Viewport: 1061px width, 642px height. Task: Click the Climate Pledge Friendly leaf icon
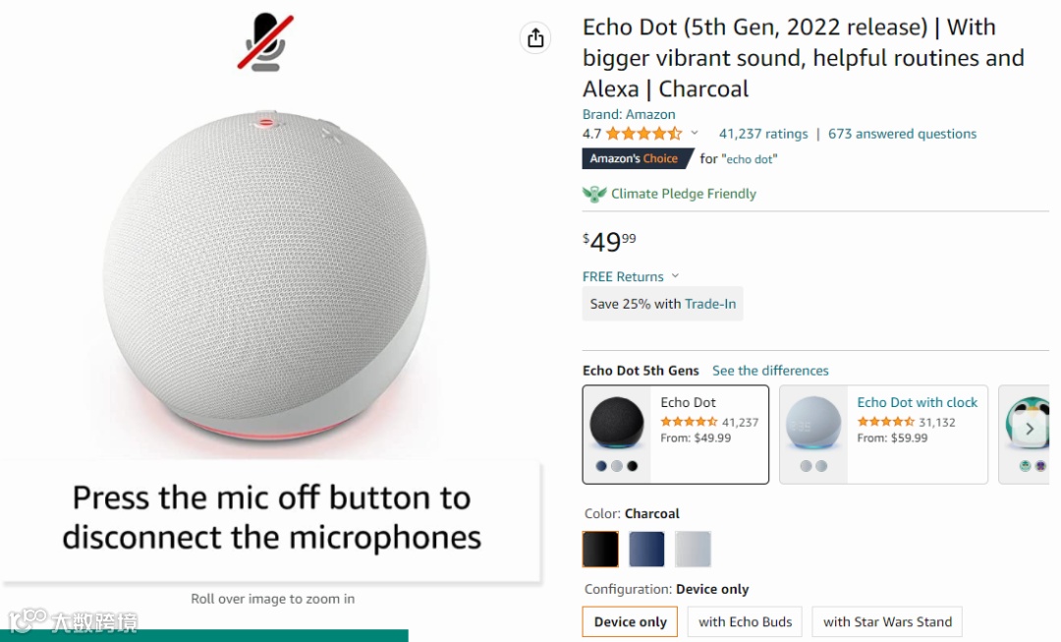(x=594, y=195)
